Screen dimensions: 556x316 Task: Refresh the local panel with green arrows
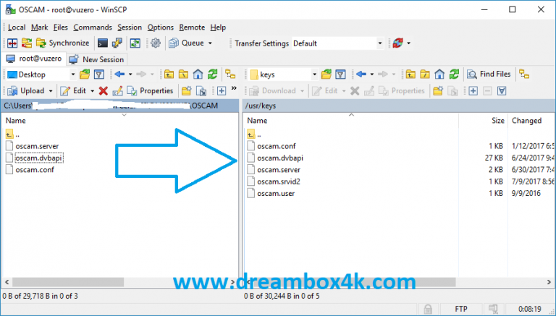point(212,74)
